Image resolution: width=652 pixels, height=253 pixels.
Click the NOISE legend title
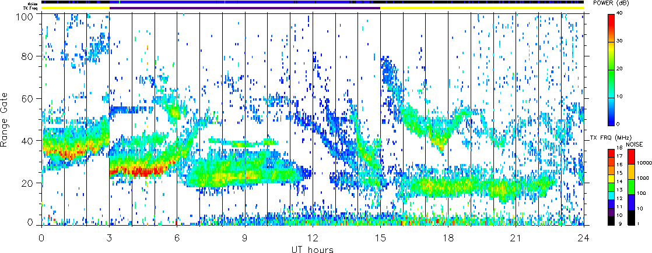click(x=634, y=144)
